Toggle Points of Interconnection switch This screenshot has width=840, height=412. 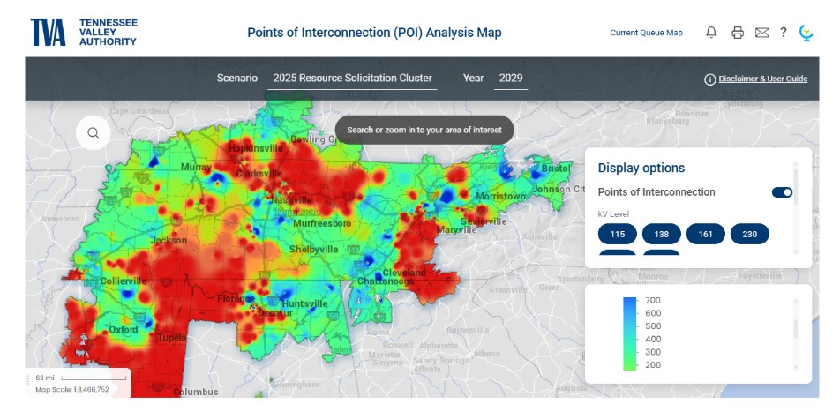pyautogui.click(x=782, y=192)
